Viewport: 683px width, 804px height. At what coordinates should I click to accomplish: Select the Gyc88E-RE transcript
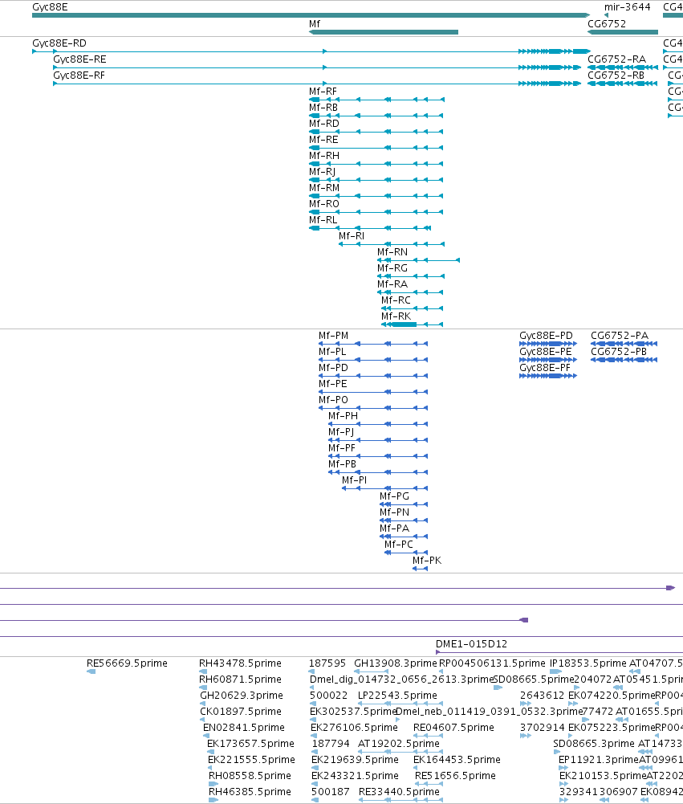pyautogui.click(x=317, y=67)
